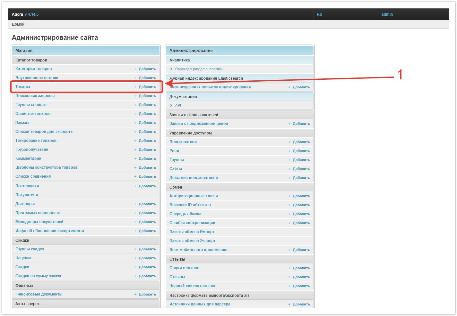Click the plus icon beside Заказы
The height and width of the screenshot is (316, 457).
tap(135, 123)
